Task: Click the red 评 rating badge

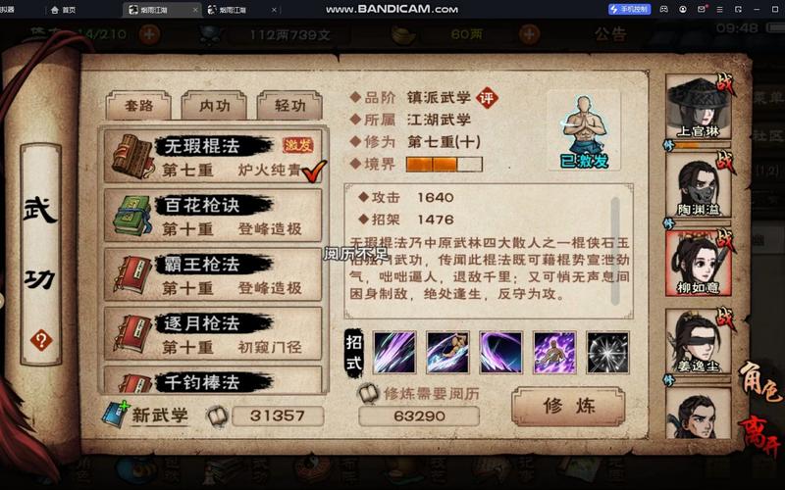Action: pos(487,97)
